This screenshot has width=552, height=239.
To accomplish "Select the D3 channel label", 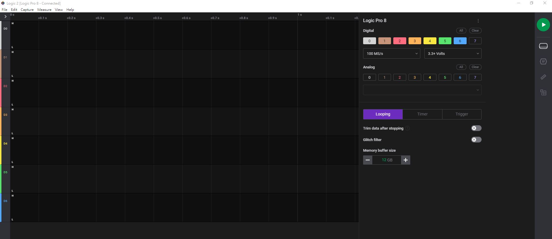I will point(5,115).
